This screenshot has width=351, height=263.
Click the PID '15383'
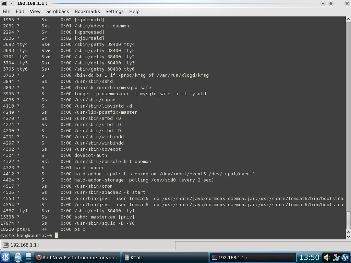[x=7, y=217]
